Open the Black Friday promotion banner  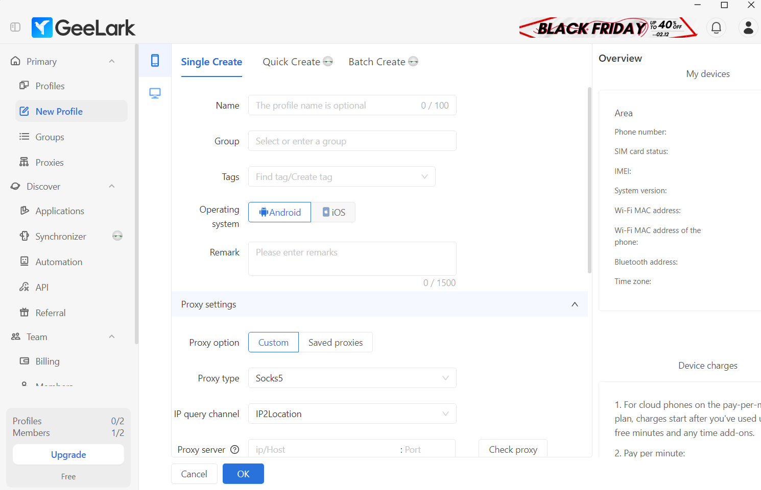pos(608,28)
